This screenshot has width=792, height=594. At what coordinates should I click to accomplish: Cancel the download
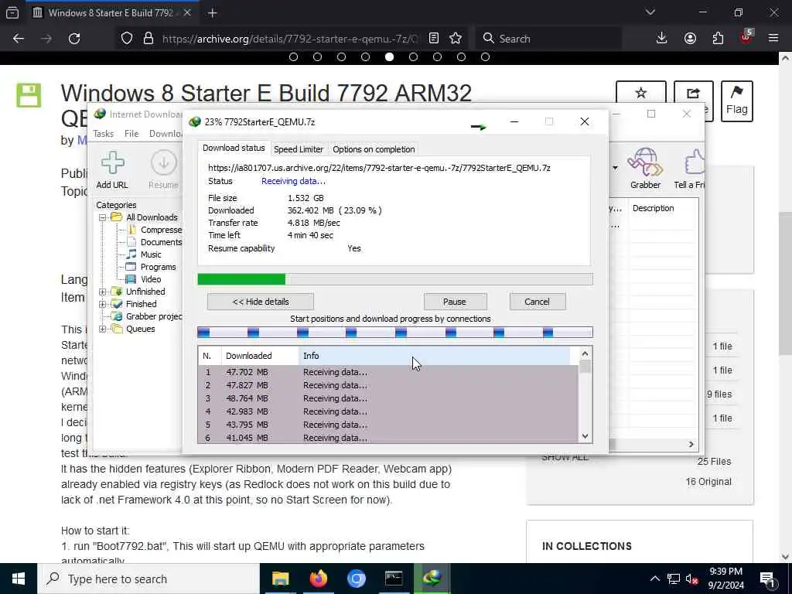(537, 302)
